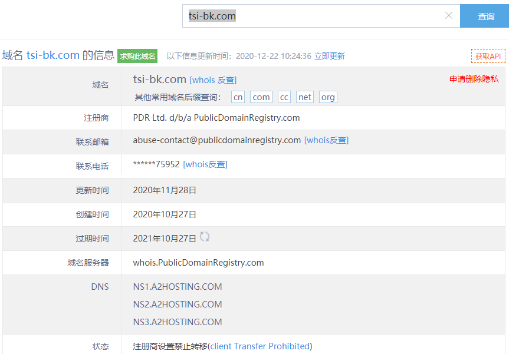Open whois 反查 link next to domain name

213,80
